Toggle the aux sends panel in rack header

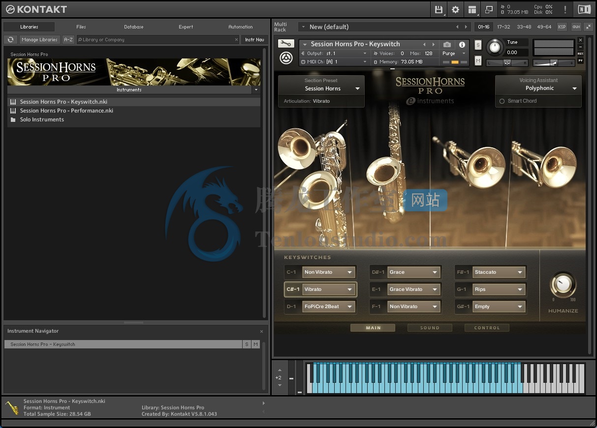(x=576, y=27)
